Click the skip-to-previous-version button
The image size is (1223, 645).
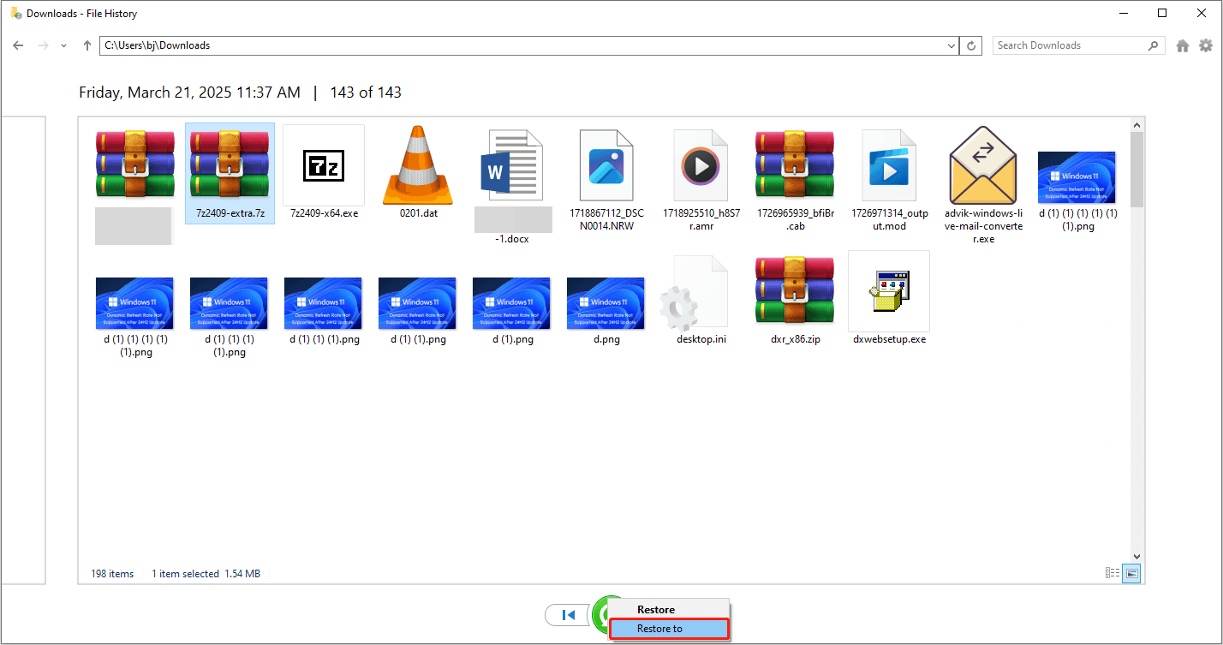point(568,615)
